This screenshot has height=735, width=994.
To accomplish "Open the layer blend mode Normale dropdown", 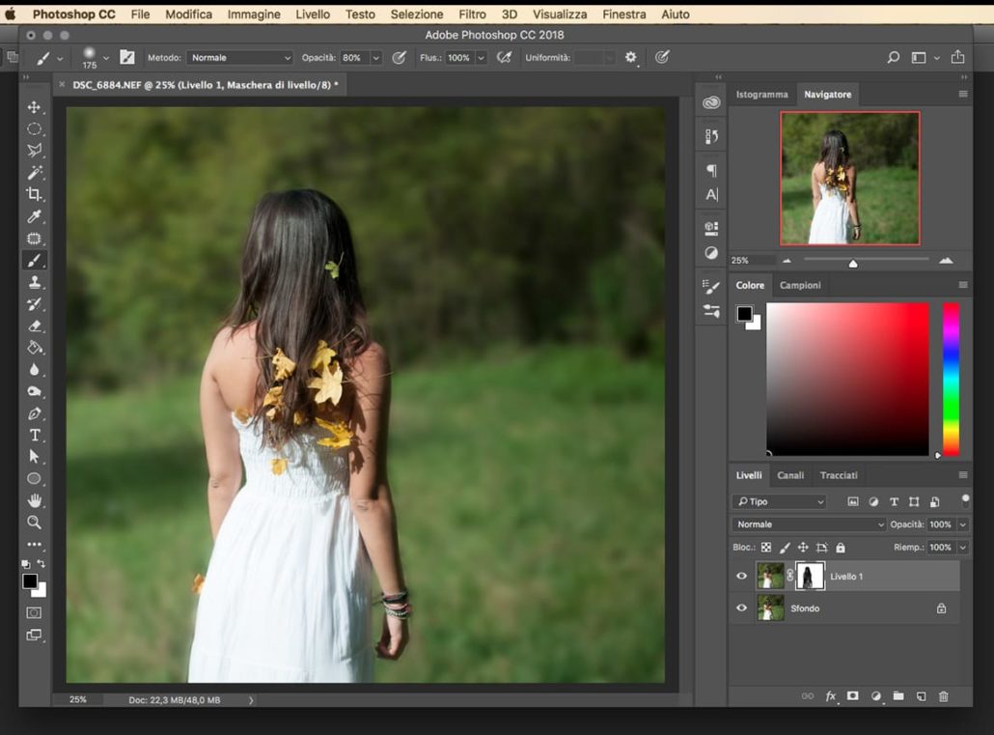I will 809,524.
